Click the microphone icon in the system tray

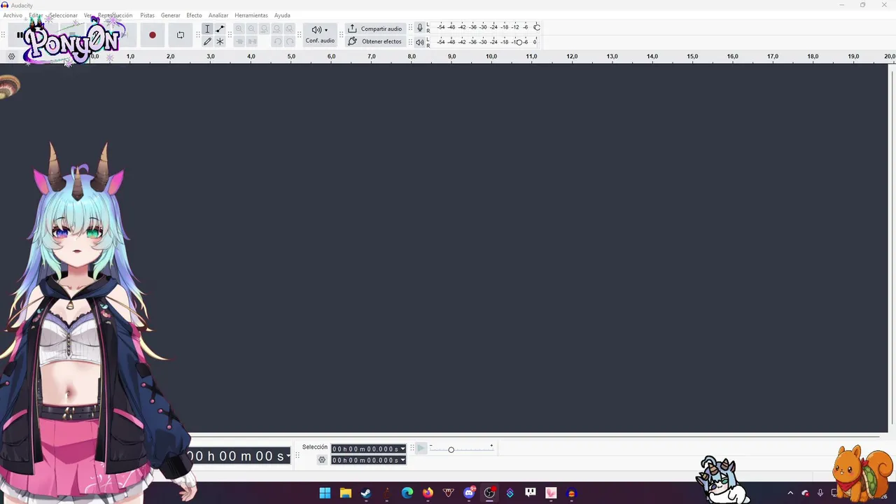click(820, 493)
